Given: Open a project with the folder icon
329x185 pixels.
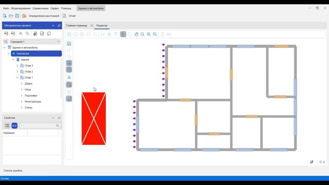Looking at the screenshot, I should tap(11, 16).
